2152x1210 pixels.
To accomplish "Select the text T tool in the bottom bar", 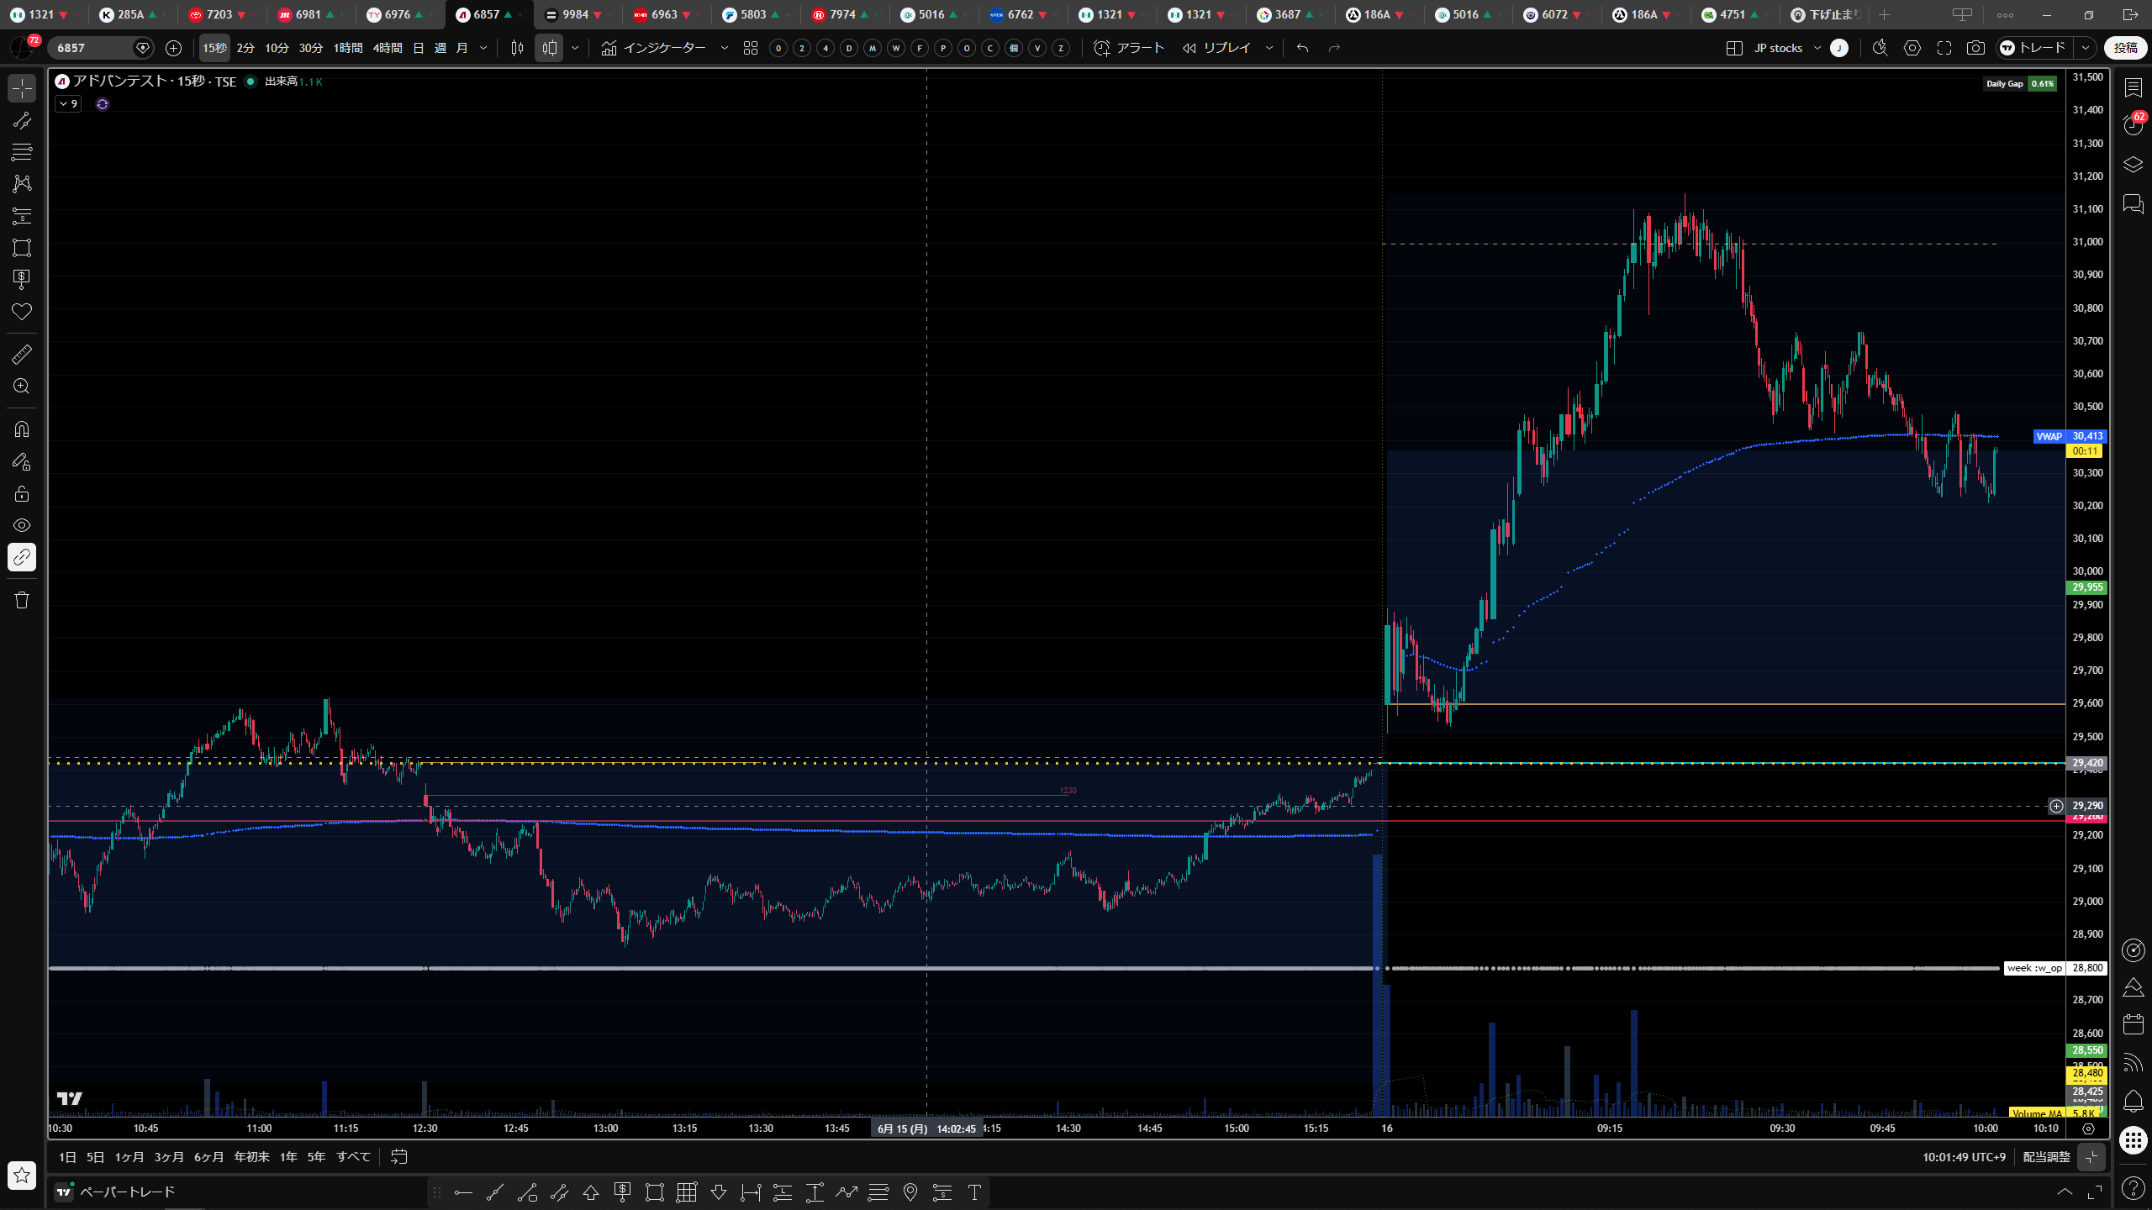I will tap(974, 1192).
